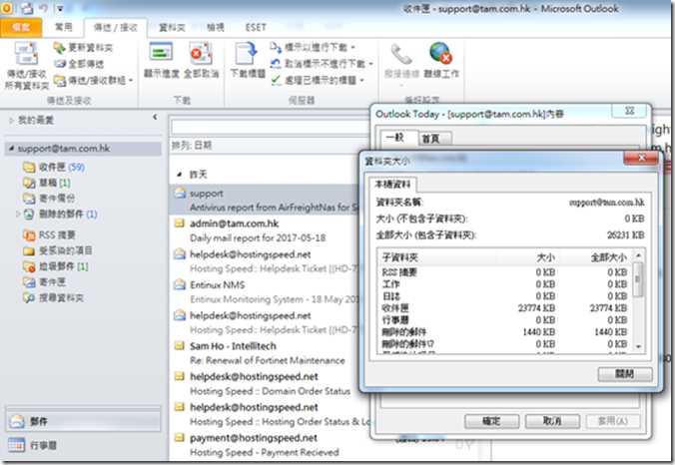Open Mark to Download dropdown arrow
The width and height of the screenshot is (675, 465).
(x=353, y=47)
